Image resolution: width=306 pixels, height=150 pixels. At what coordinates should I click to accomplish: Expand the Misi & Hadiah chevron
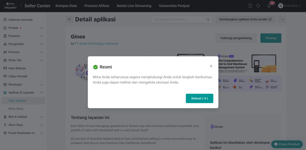tap(42, 117)
